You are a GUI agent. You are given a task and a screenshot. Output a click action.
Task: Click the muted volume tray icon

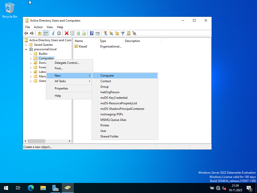pyautogui.click(x=224, y=188)
